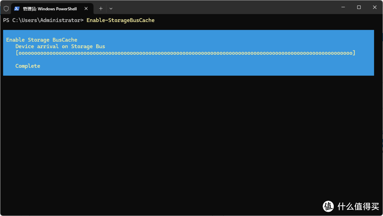
Task: Click the administrator shield icon in title bar
Action: coord(6,9)
